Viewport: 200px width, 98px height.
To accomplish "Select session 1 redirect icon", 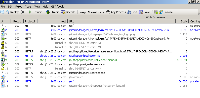I will pyautogui.click(x=3, y=25).
